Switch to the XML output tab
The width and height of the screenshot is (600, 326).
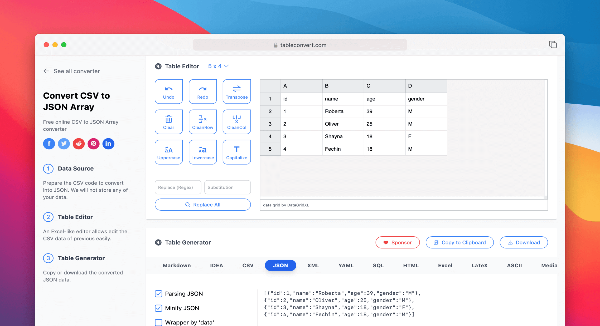pyautogui.click(x=313, y=266)
